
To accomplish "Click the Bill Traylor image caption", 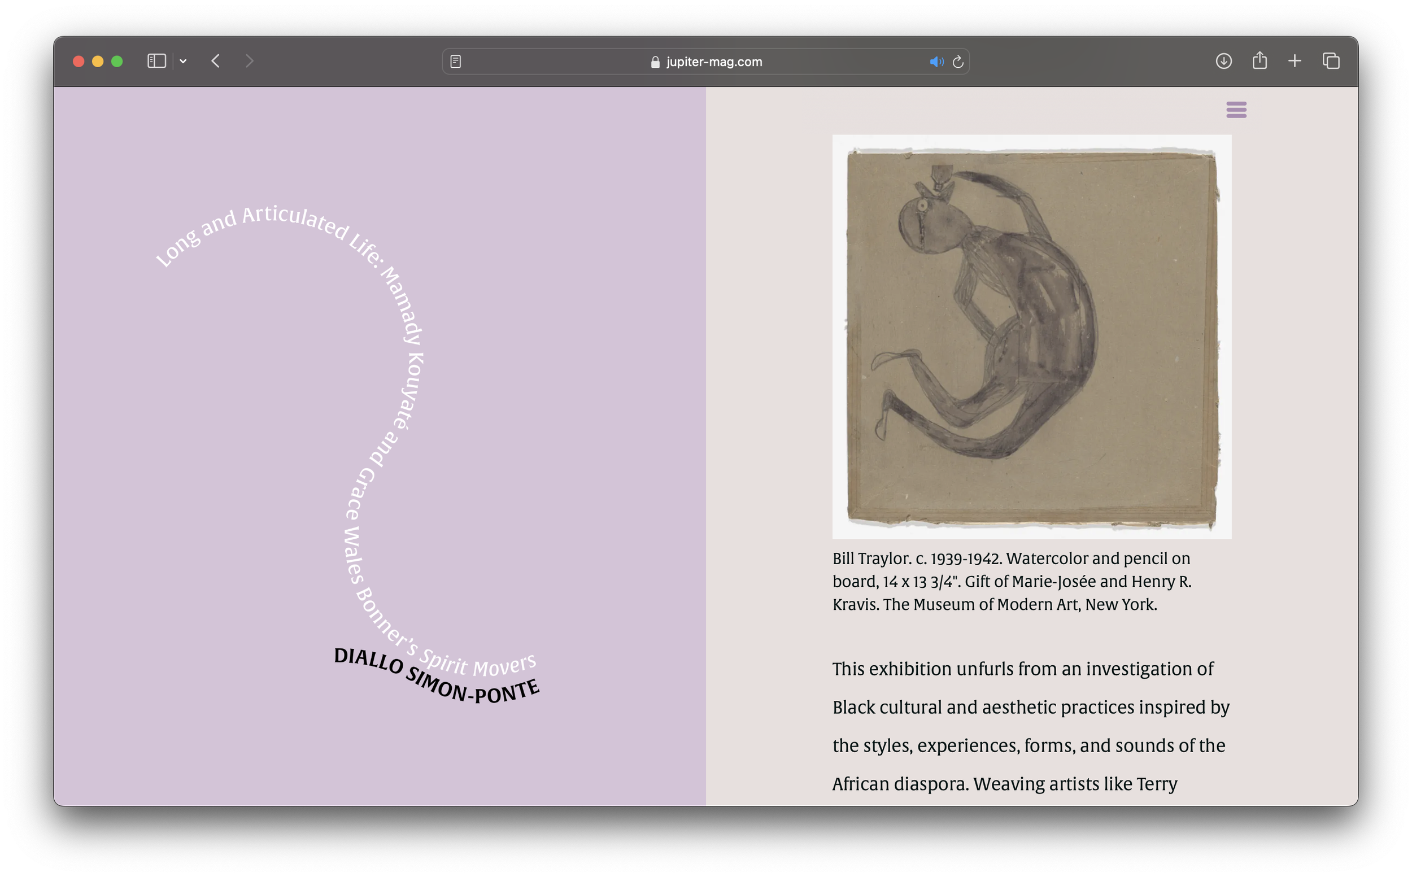I will tap(1012, 582).
